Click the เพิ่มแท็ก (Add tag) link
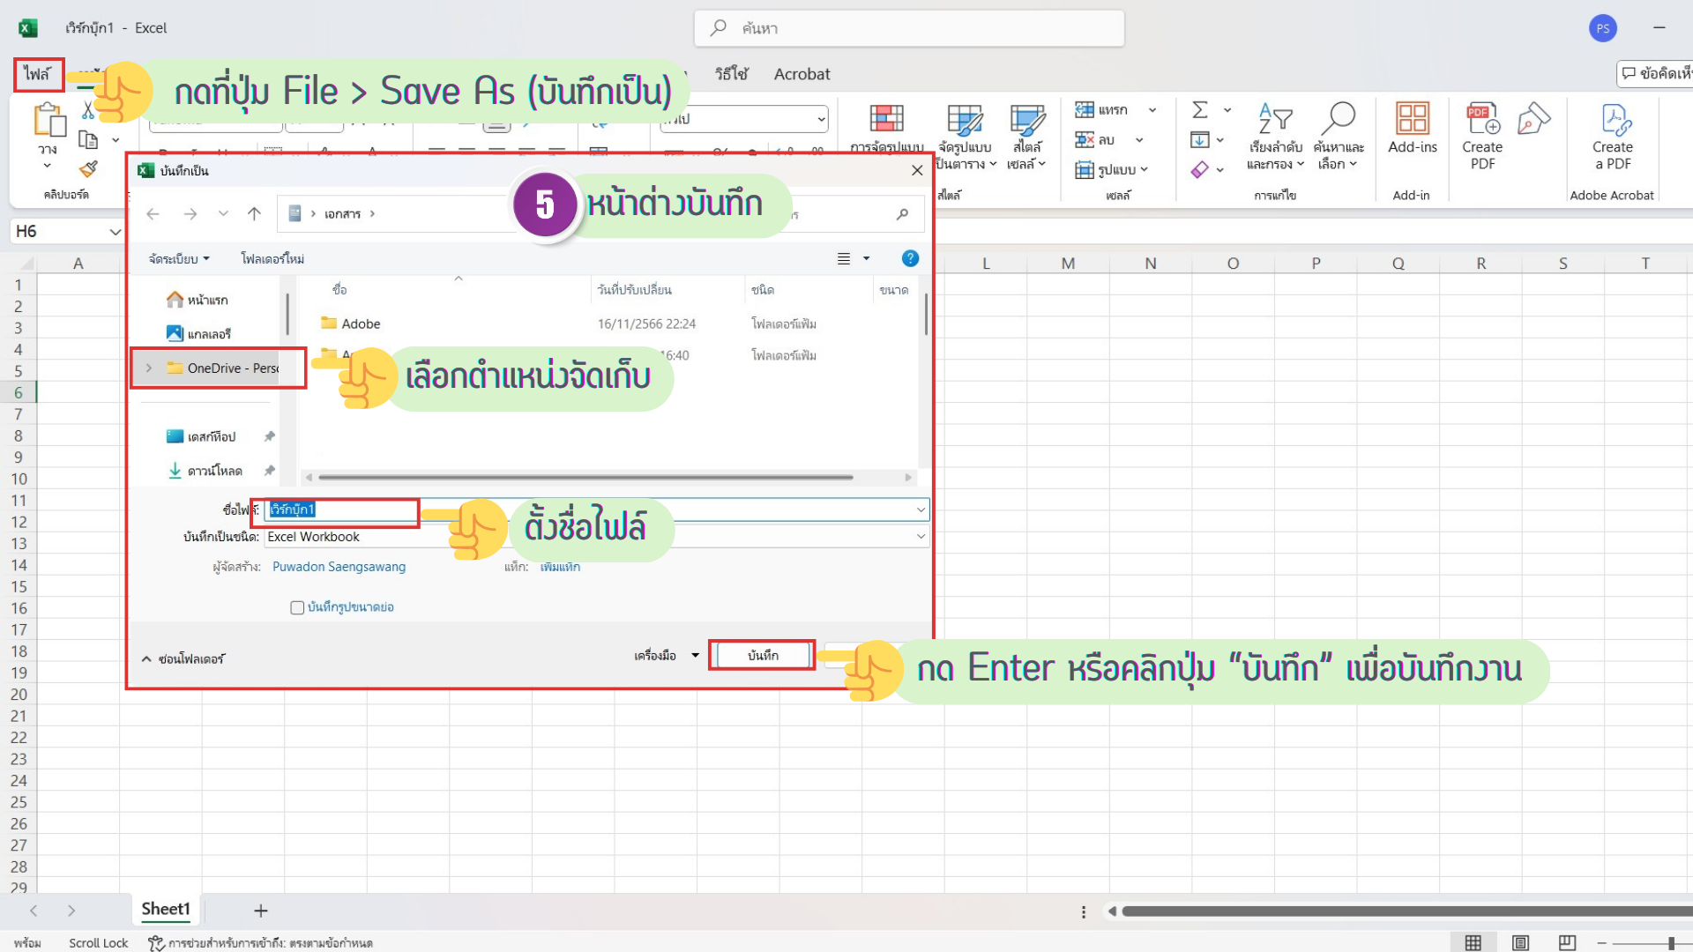 [x=560, y=567]
